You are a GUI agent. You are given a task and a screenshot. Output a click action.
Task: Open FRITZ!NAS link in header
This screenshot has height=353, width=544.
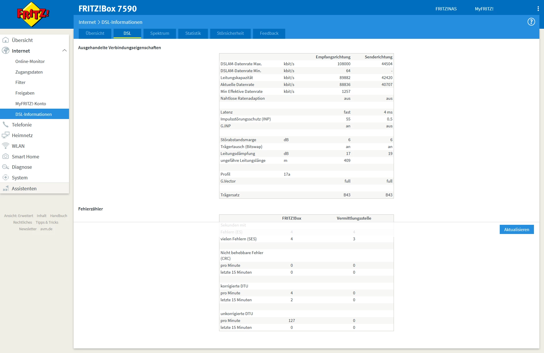tap(446, 9)
